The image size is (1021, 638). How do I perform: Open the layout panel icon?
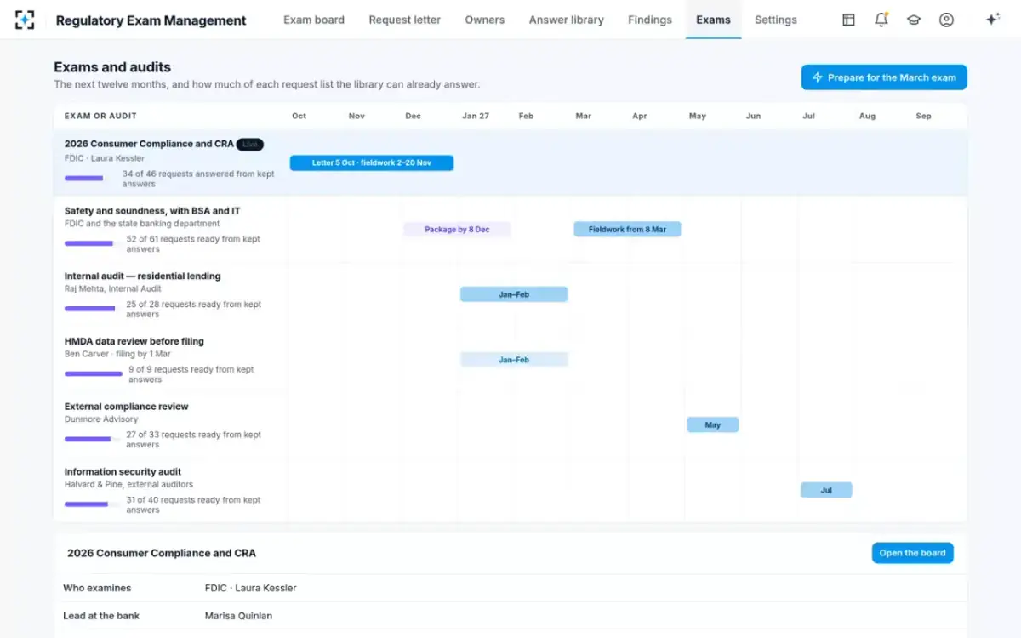(x=848, y=20)
